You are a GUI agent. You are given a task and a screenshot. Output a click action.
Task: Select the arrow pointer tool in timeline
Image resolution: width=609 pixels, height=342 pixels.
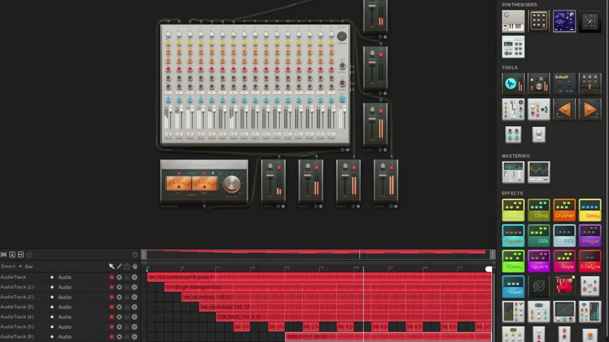point(111,266)
